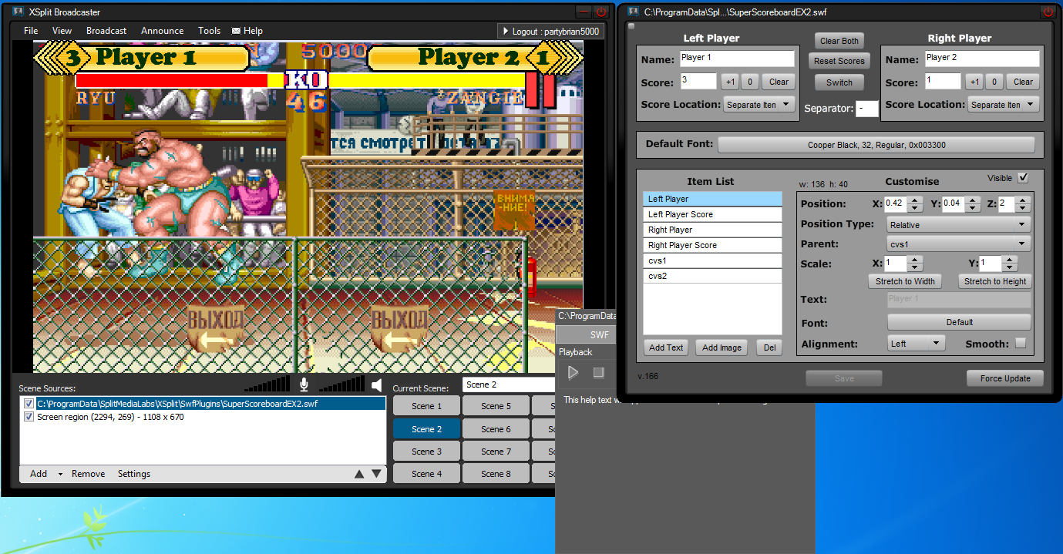
Task: Increase Scale Y value with up arrow
Action: point(1009,260)
